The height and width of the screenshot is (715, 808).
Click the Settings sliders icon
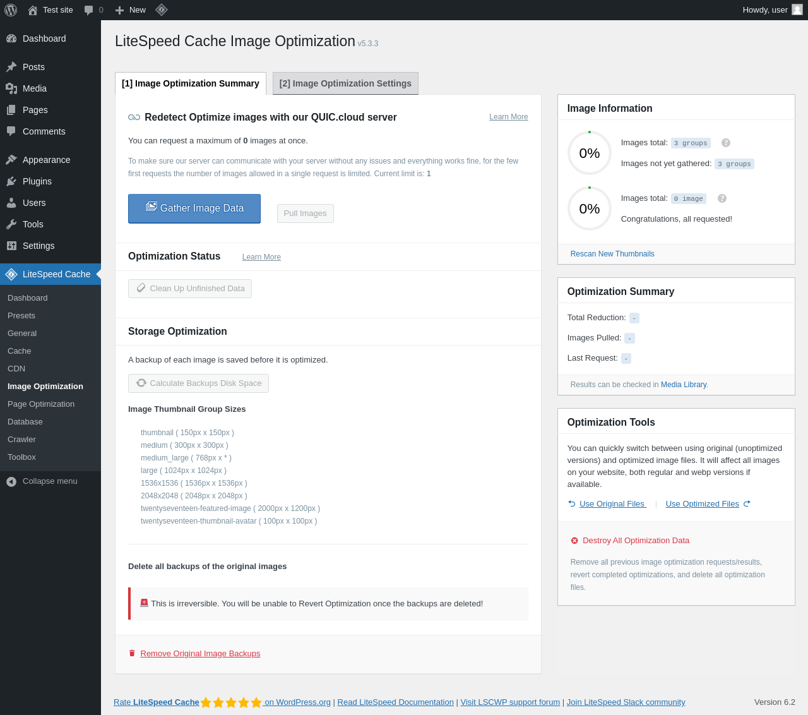pyautogui.click(x=11, y=246)
